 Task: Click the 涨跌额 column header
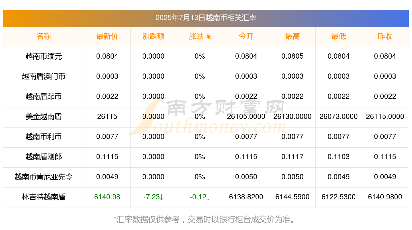(153, 36)
